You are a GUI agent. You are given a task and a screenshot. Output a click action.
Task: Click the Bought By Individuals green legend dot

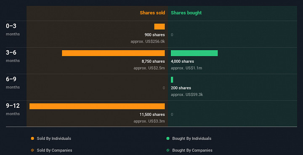point(168,139)
